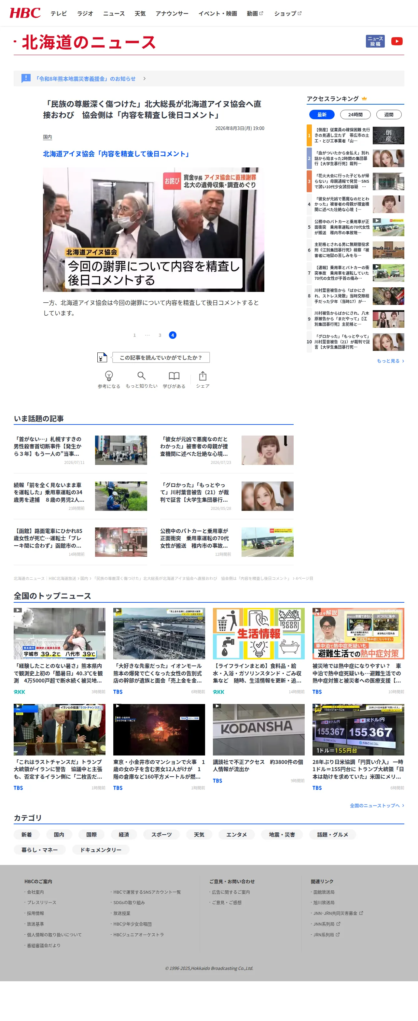Open イベント・映画 in top navigation

217,13
